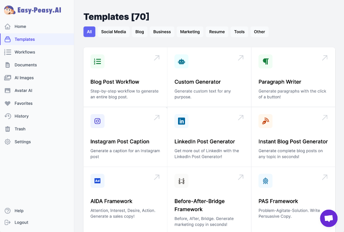Open the chat support bubble
Screen dimensions: 344x232
pyautogui.click(x=329, y=218)
